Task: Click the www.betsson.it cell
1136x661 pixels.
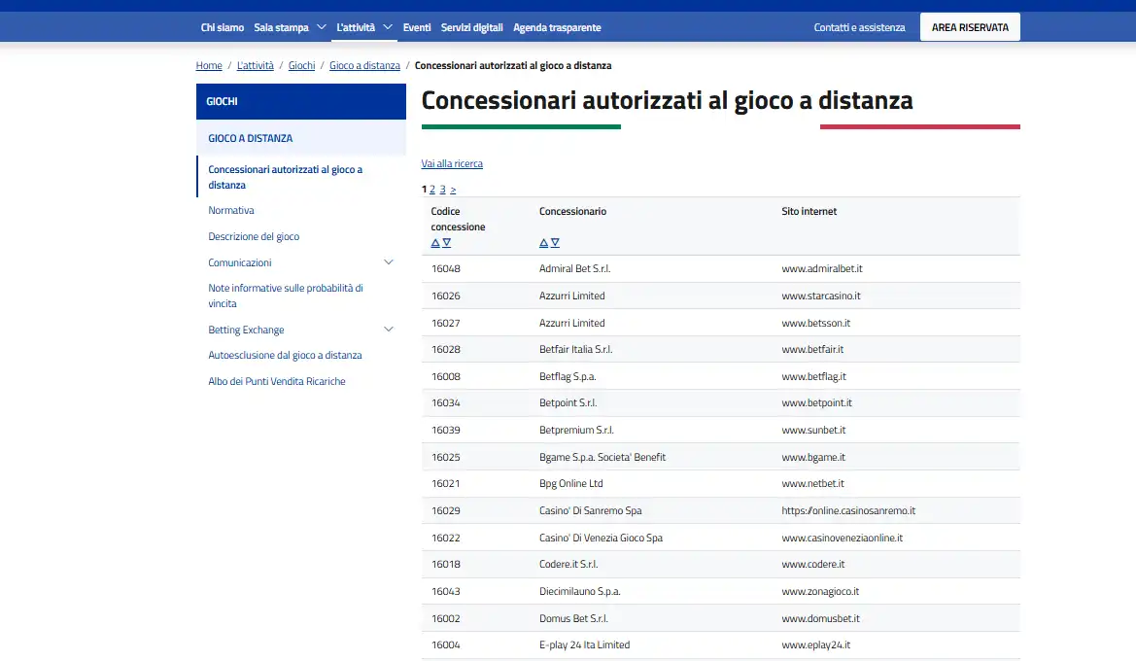Action: pyautogui.click(x=815, y=323)
